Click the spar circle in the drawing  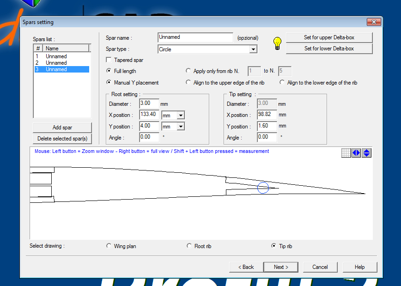click(263, 188)
